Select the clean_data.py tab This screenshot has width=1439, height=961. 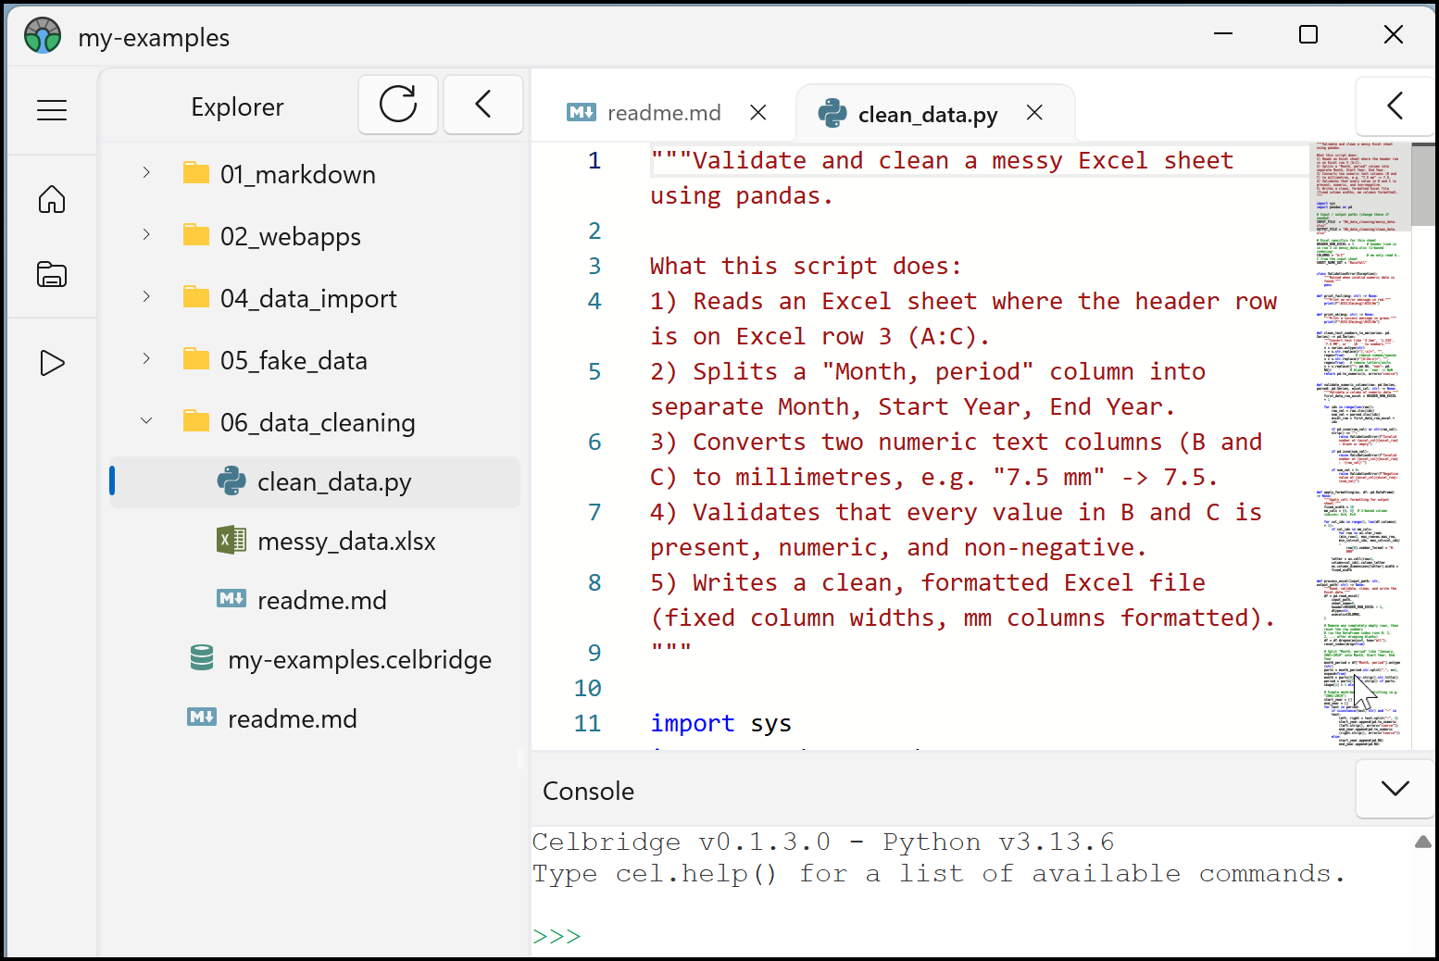[x=927, y=113]
